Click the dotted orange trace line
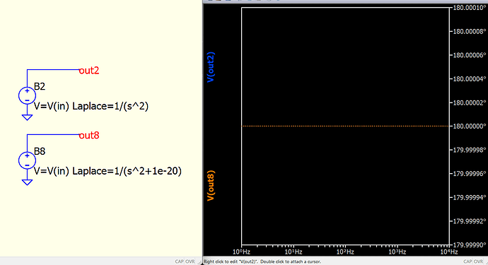Screen dimensions: 488x265 (345, 126)
